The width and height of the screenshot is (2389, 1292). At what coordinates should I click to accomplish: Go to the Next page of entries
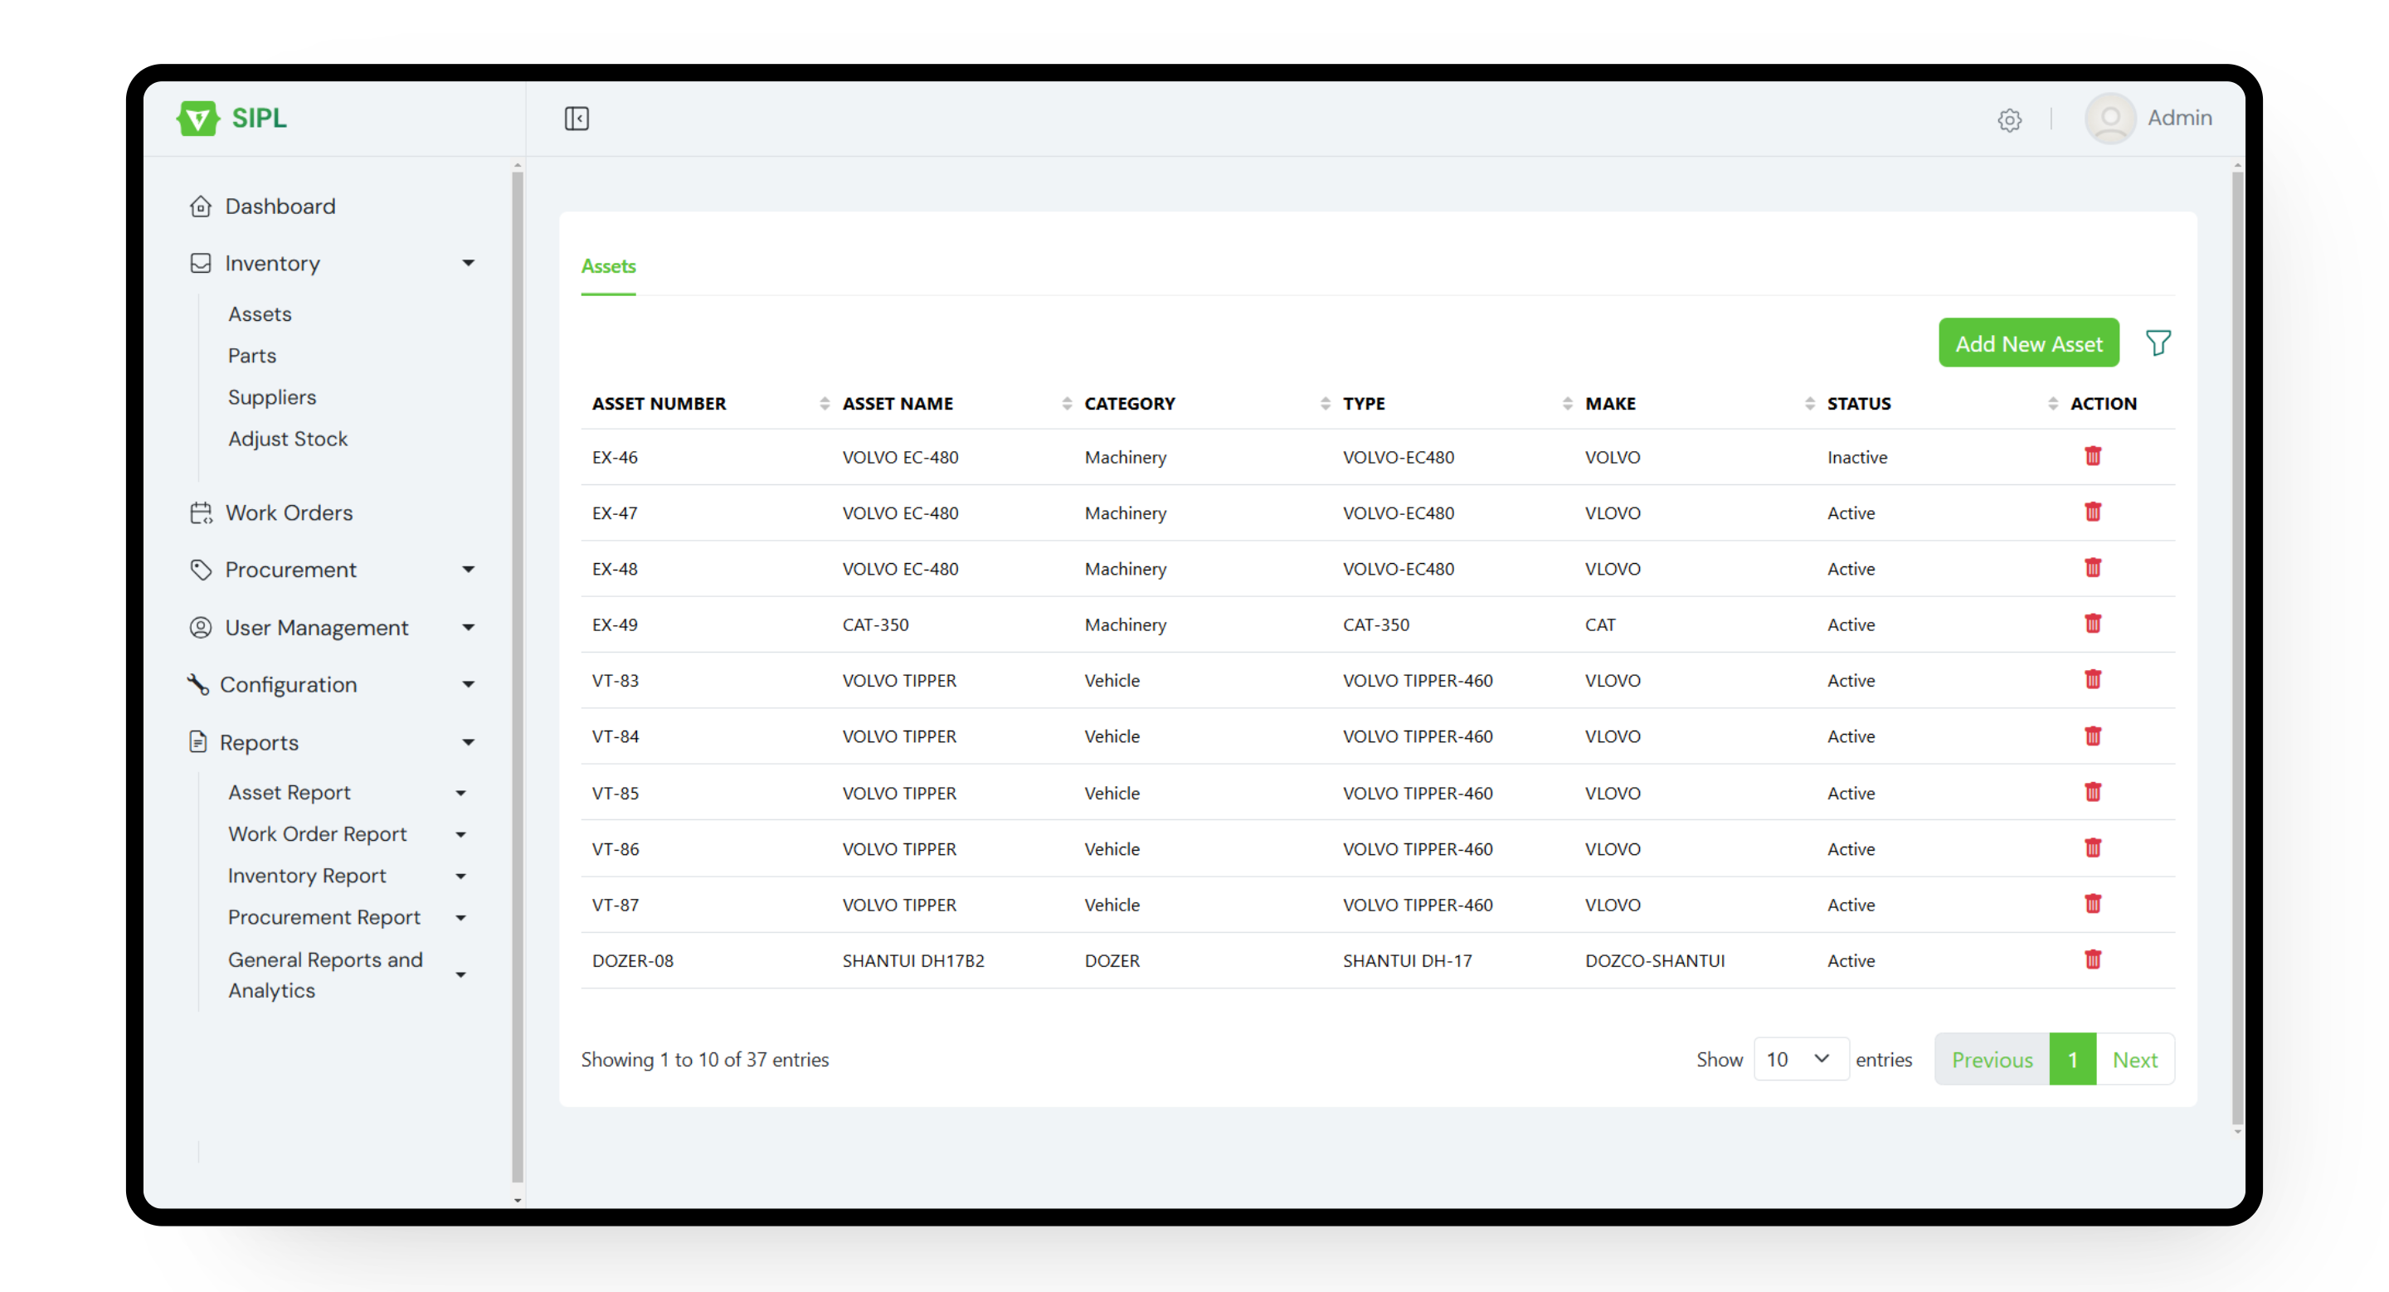[x=2135, y=1058]
